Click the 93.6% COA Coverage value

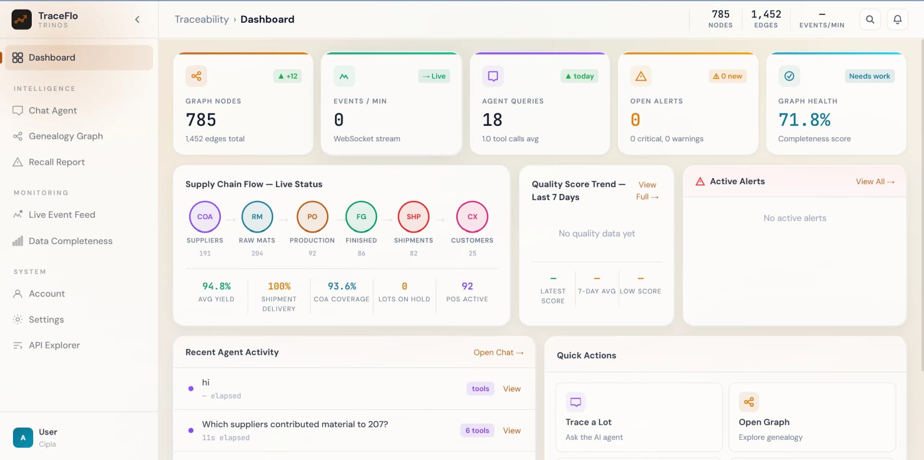(x=342, y=286)
